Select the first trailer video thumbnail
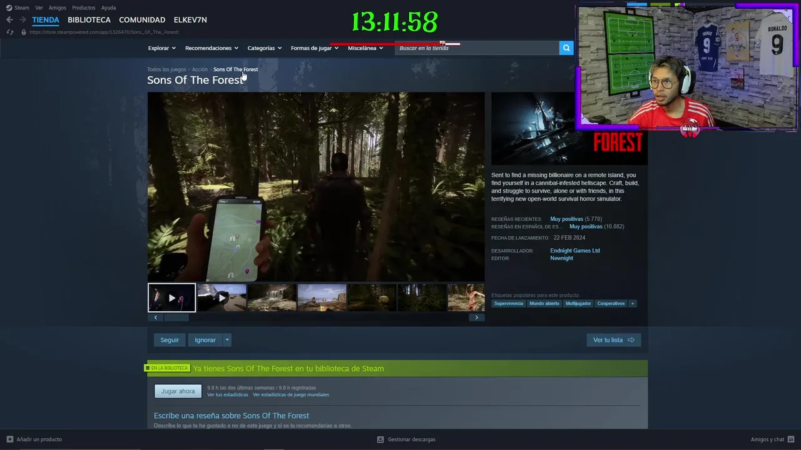This screenshot has height=450, width=801. [171, 298]
